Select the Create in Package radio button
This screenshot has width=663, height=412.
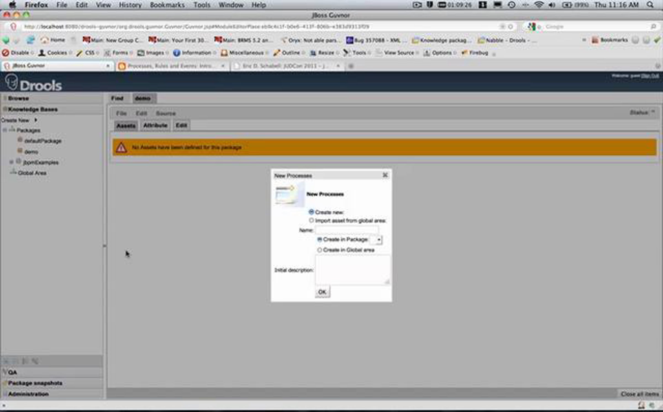click(319, 239)
